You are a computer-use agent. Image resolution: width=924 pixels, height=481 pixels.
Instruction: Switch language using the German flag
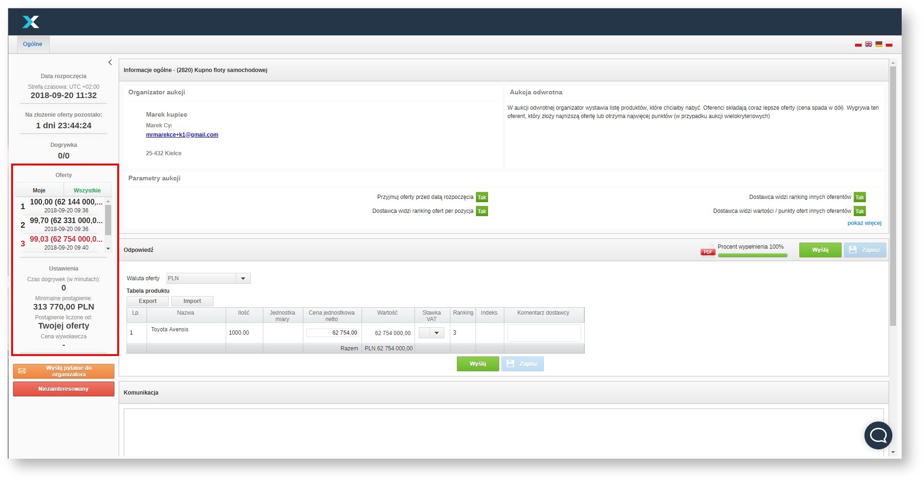pos(878,44)
